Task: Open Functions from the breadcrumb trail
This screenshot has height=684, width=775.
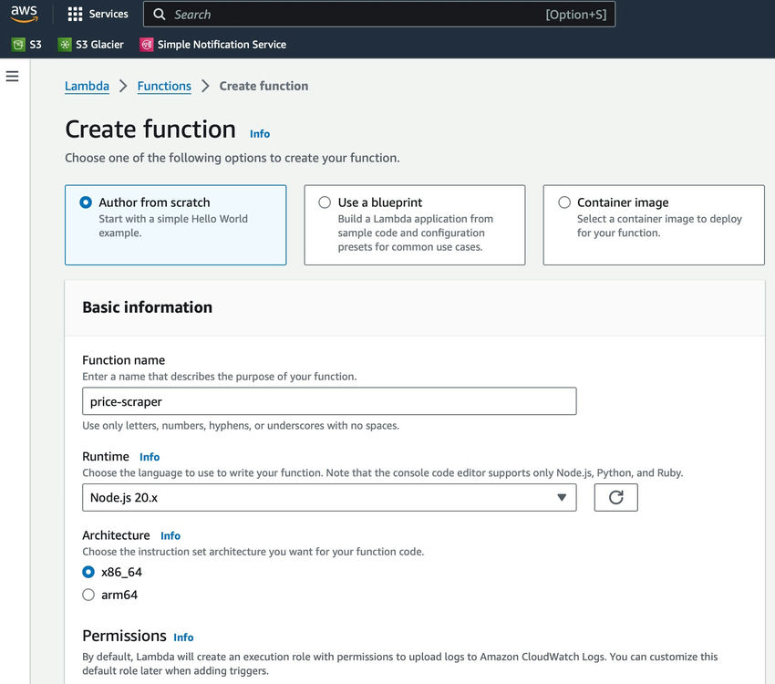Action: tap(164, 86)
